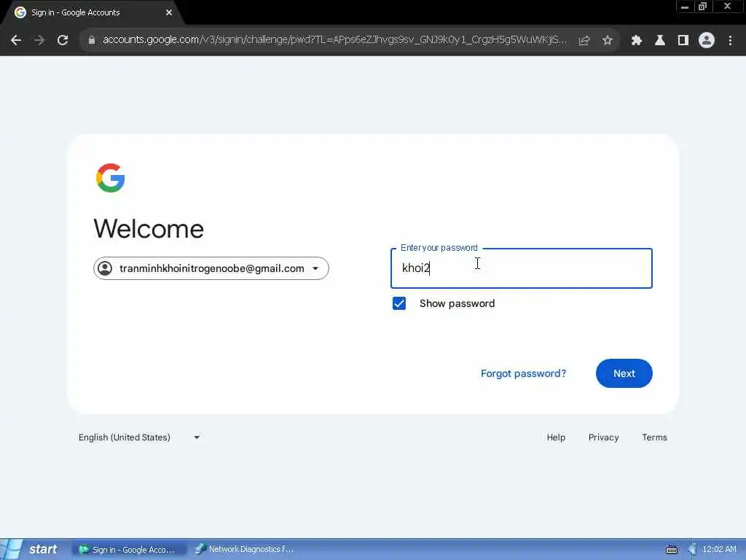Click the Show password label
The width and height of the screenshot is (746, 560).
457,303
